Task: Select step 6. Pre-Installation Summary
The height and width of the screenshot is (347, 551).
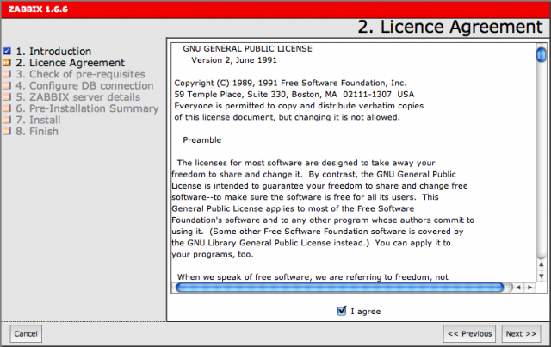Action: pyautogui.click(x=87, y=108)
